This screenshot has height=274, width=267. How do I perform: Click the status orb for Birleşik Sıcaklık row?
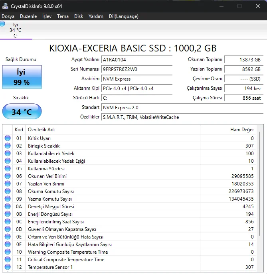(x=8, y=146)
